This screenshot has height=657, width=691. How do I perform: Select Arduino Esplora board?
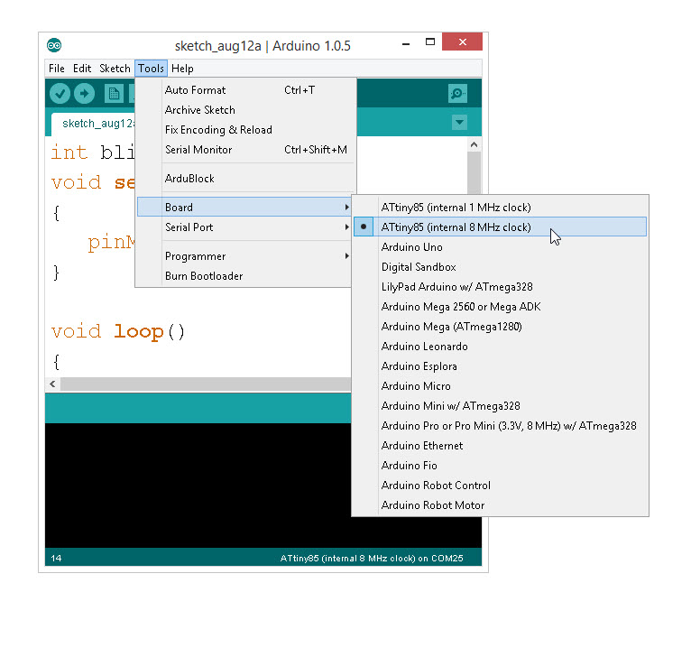(500, 366)
